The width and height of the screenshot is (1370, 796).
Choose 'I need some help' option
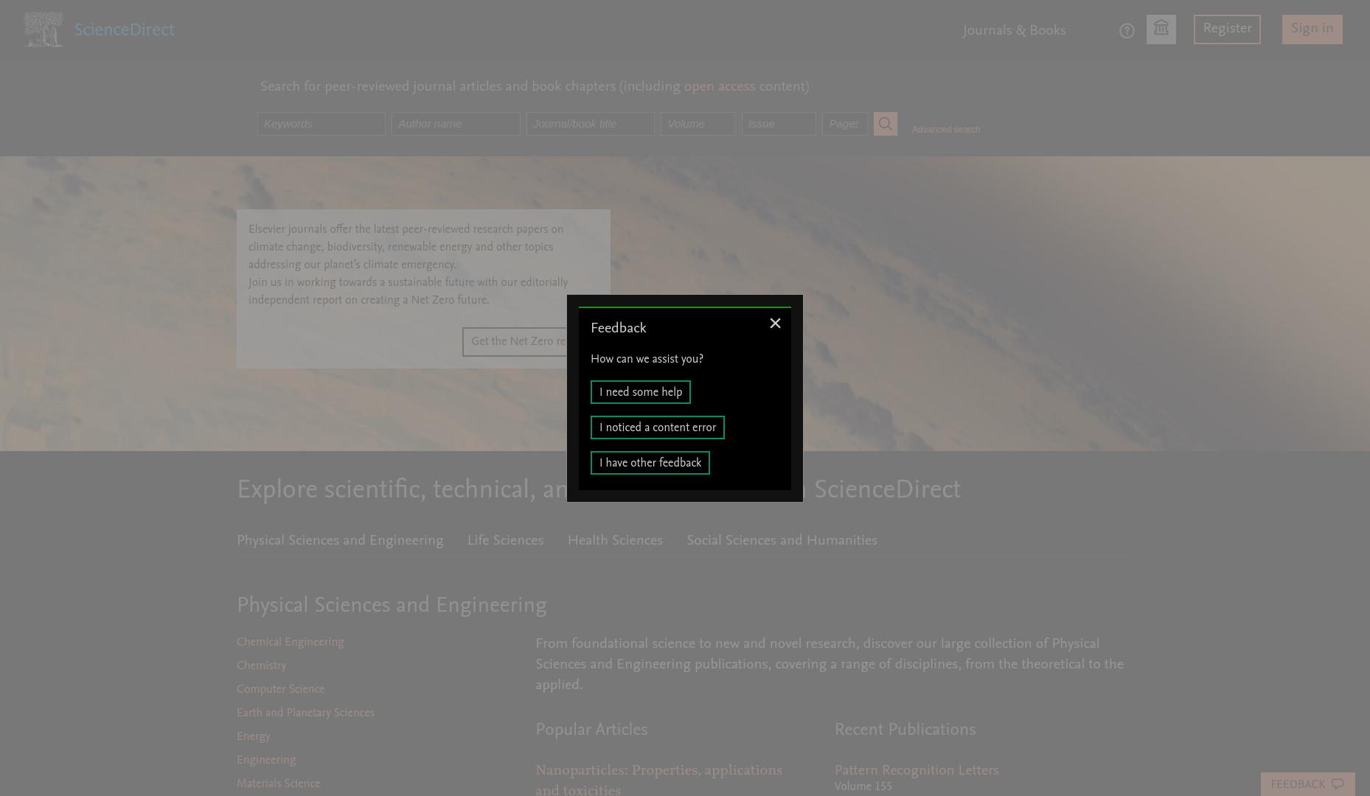coord(641,392)
